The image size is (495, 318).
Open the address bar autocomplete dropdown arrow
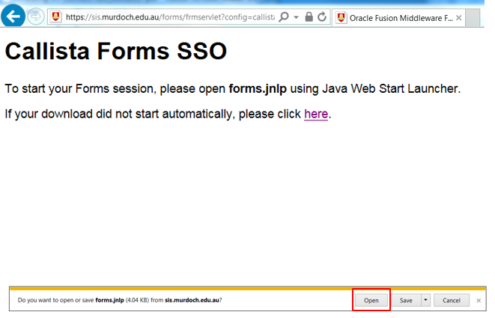pyautogui.click(x=297, y=16)
